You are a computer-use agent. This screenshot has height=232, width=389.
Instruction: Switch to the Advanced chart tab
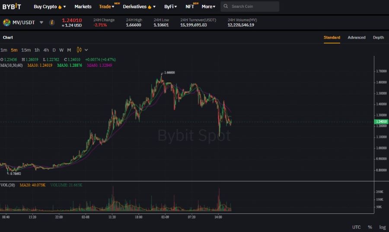[x=356, y=38]
